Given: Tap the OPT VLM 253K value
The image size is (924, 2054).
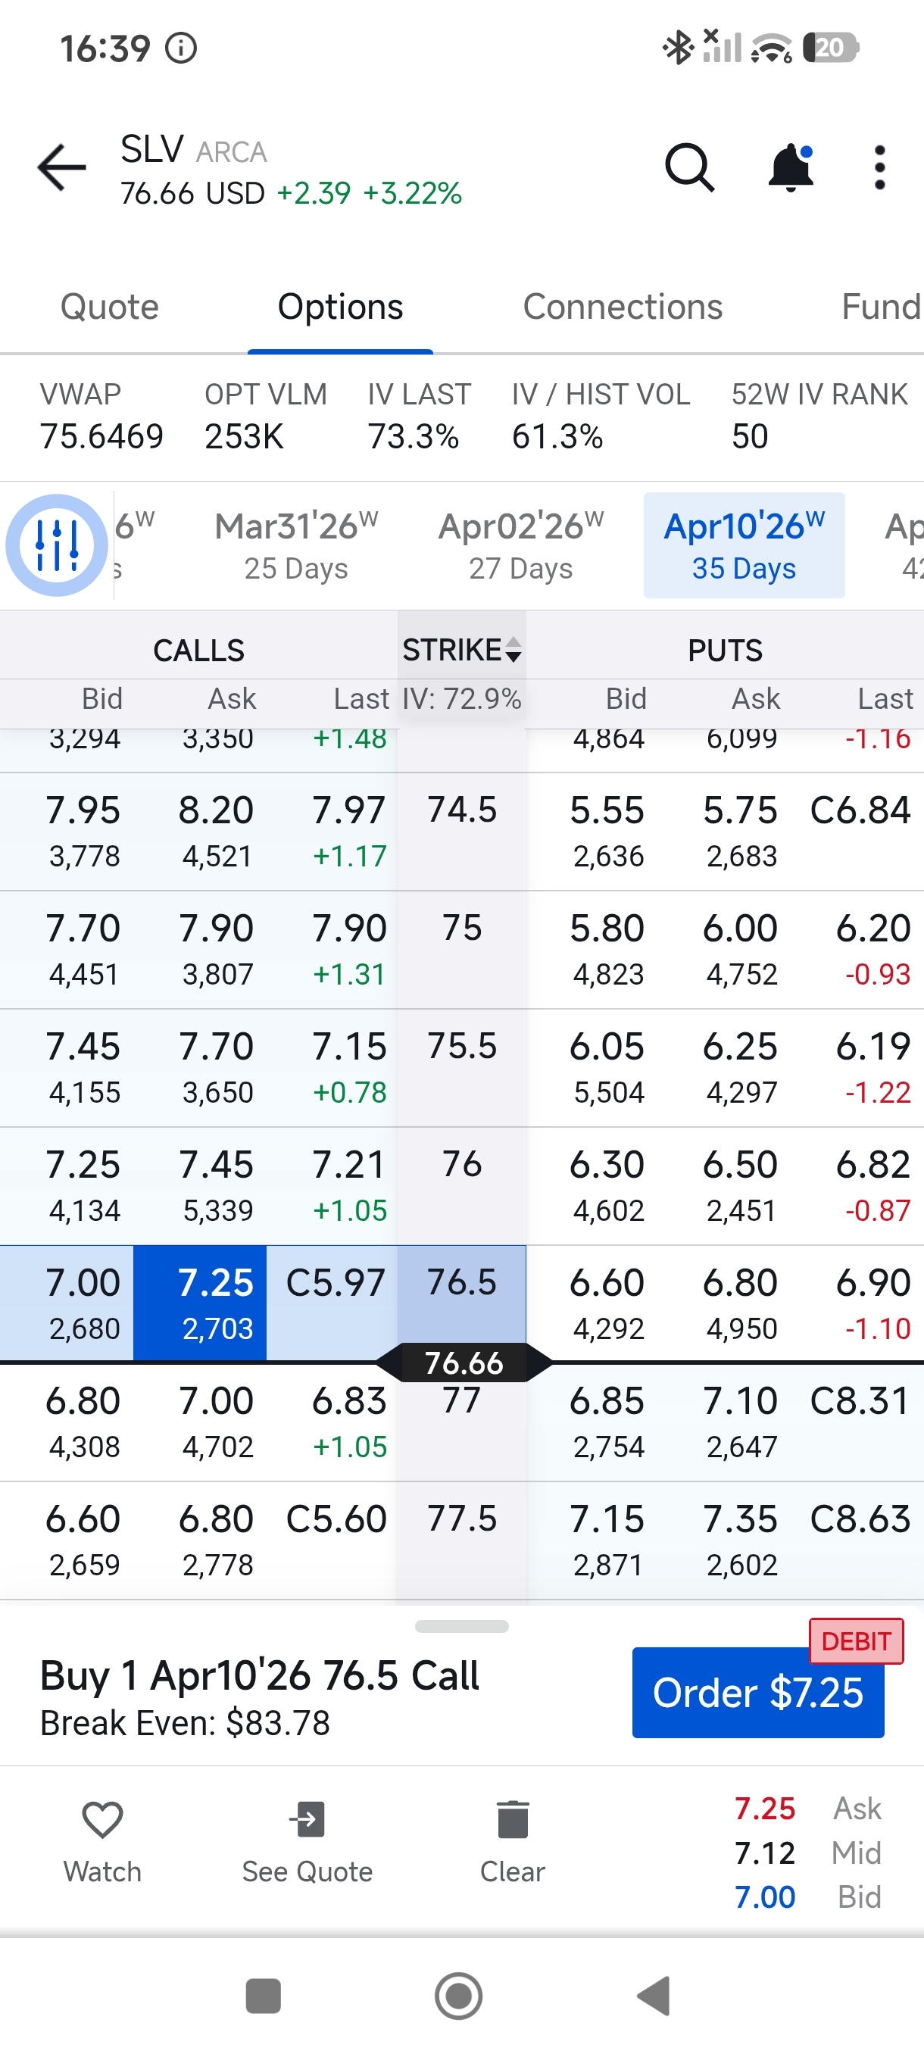Looking at the screenshot, I should tap(244, 436).
